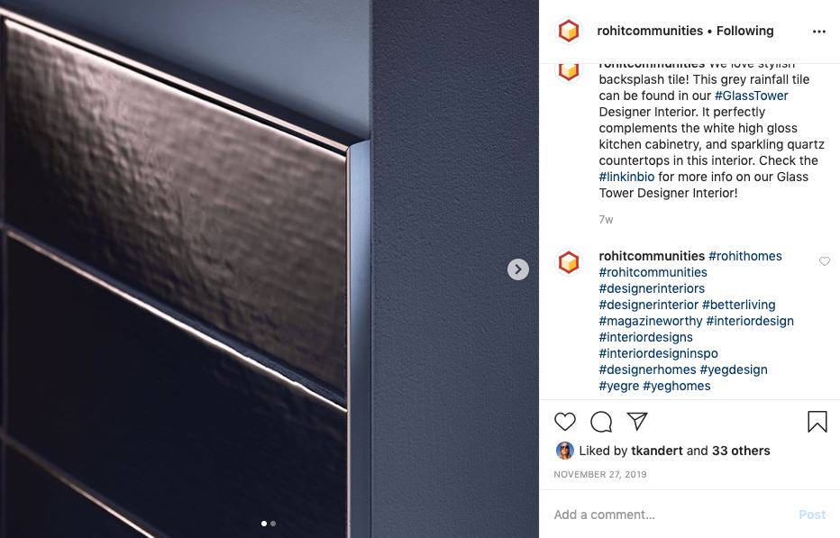Go to next photo with arrow chevron
Screen dimensions: 840x538
(x=518, y=269)
